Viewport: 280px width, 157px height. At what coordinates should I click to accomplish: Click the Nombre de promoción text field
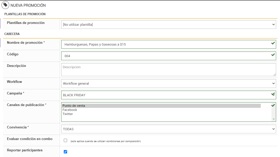[x=165, y=44]
